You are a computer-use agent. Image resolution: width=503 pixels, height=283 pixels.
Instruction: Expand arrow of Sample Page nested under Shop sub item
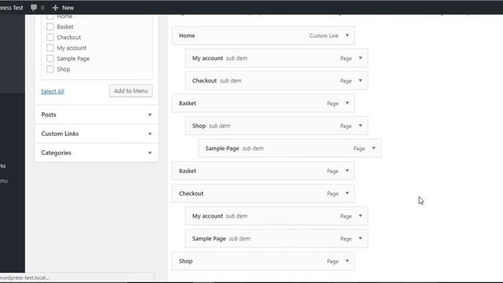click(x=373, y=149)
